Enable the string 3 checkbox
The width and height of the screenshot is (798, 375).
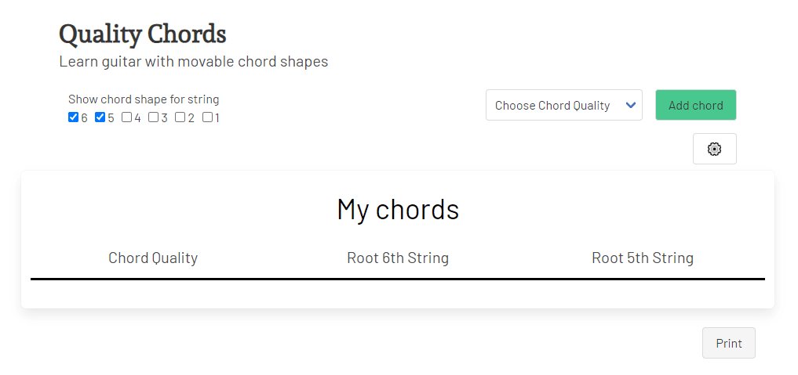click(x=154, y=117)
